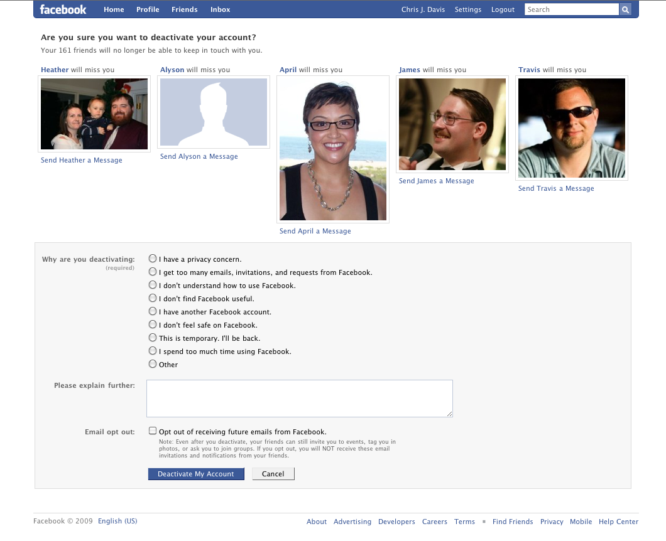Open the English (US) language selector
The image size is (666, 541).
click(117, 521)
